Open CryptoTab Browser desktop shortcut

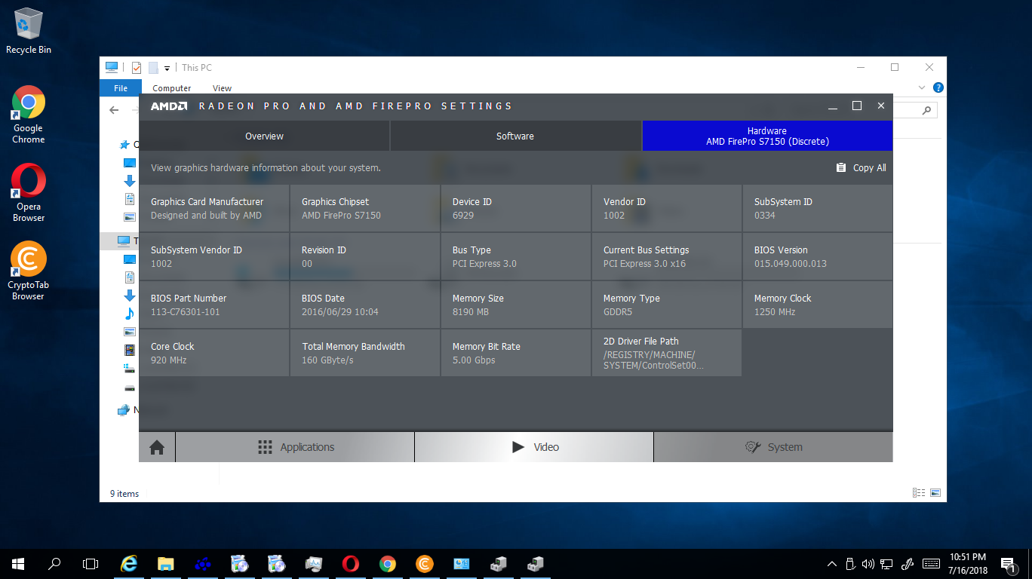tap(29, 271)
